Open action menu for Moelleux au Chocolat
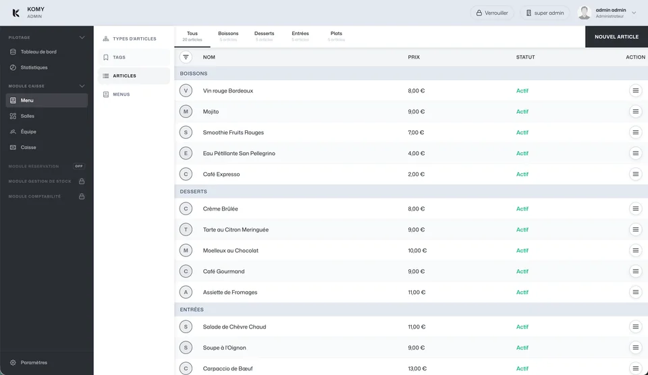The height and width of the screenshot is (375, 648). click(x=636, y=250)
